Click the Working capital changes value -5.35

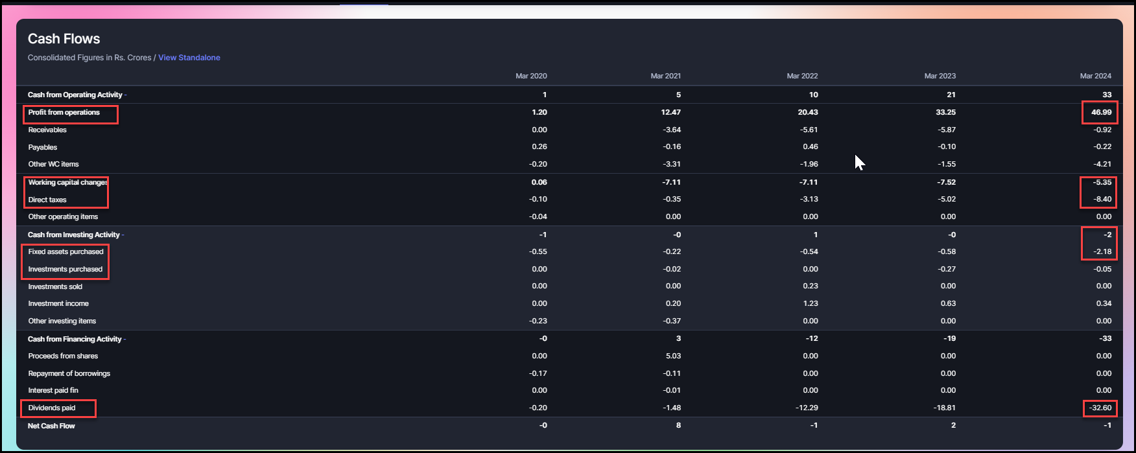point(1102,182)
